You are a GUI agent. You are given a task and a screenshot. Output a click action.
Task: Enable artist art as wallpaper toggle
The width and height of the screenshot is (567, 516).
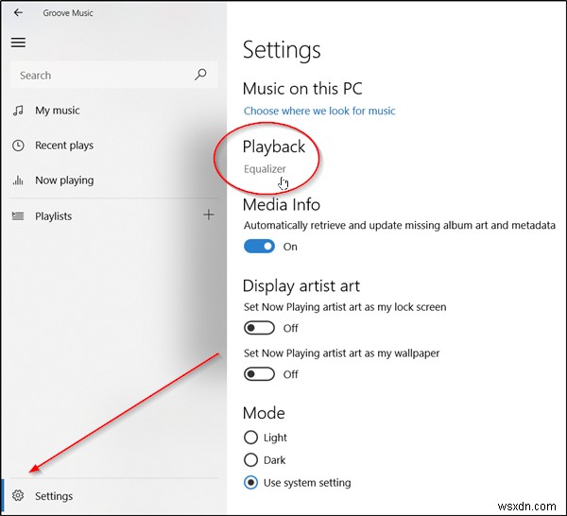(x=259, y=374)
